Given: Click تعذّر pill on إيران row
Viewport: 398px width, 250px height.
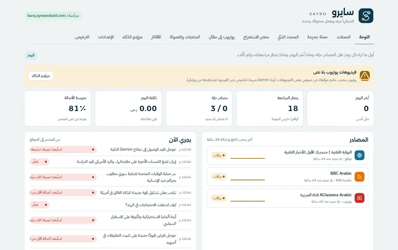Looking at the screenshot, I should click(39, 162).
